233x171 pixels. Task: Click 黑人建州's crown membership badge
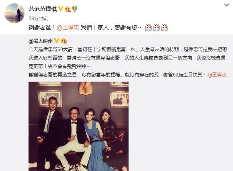click(64, 41)
